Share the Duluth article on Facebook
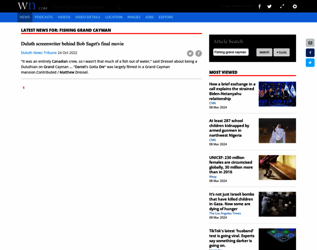The width and height of the screenshot is (317, 250). pos(199,53)
